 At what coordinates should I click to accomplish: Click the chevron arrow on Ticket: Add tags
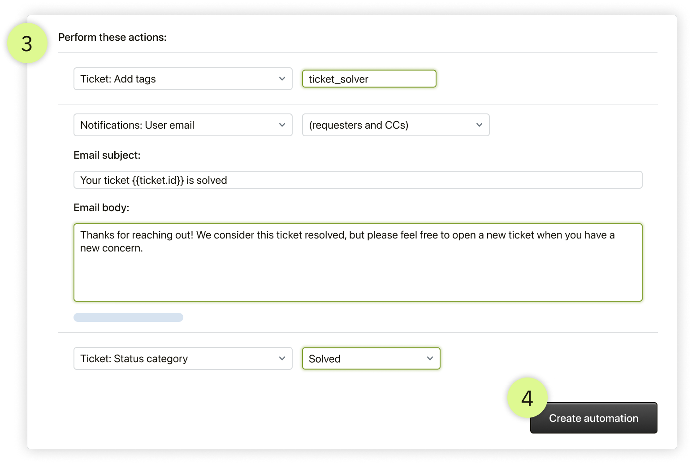282,79
